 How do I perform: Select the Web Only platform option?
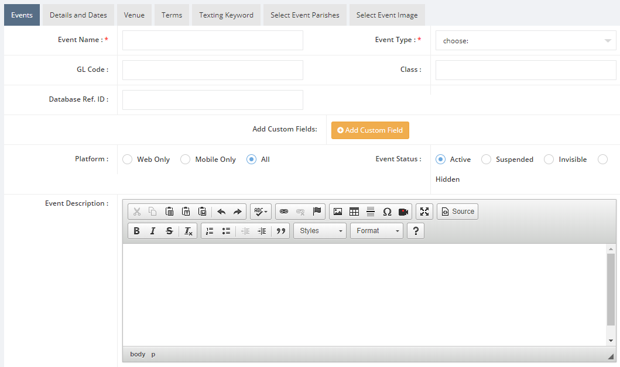point(128,160)
